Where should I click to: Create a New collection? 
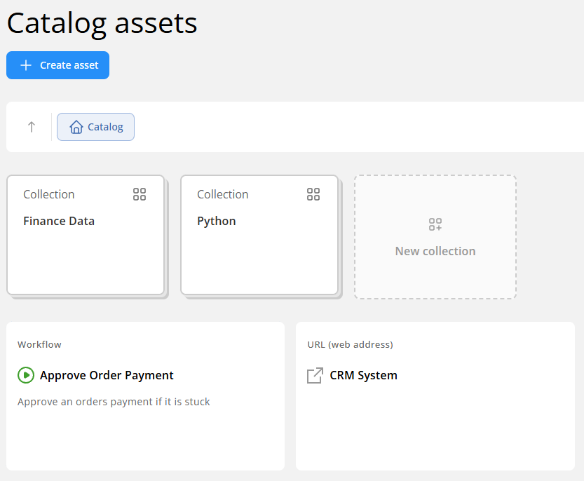point(435,237)
